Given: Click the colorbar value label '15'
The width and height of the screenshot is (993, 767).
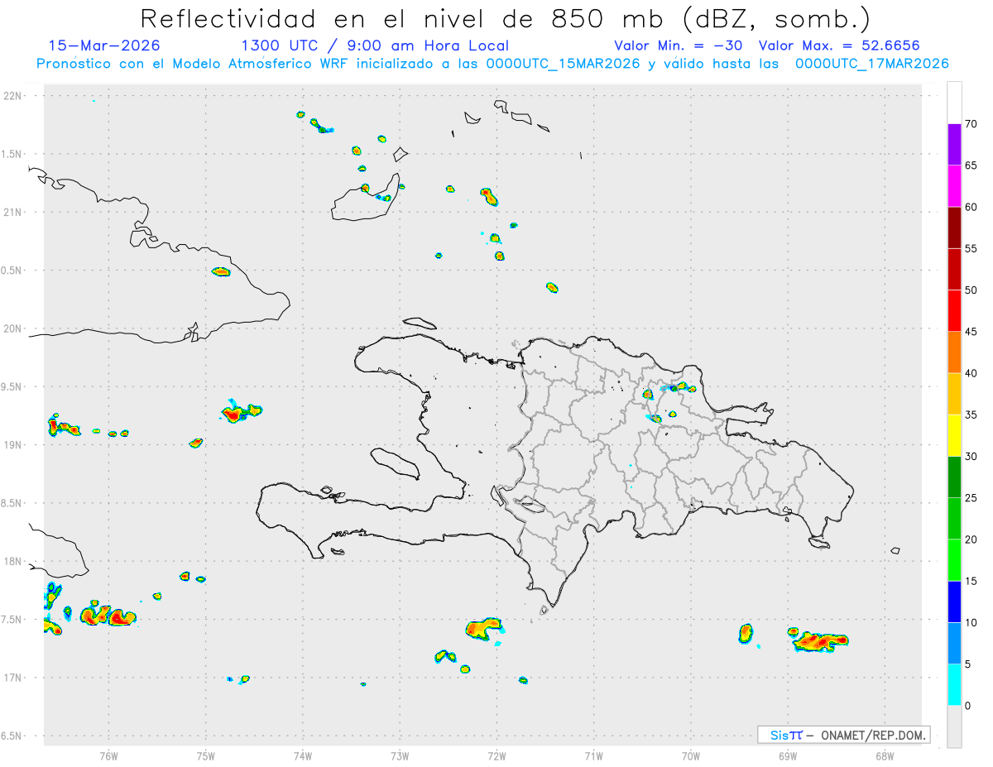Looking at the screenshot, I should pyautogui.click(x=971, y=581).
